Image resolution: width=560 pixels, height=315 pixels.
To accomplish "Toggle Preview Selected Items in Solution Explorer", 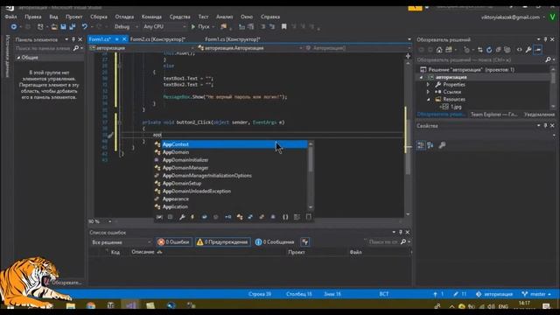I will (538, 50).
